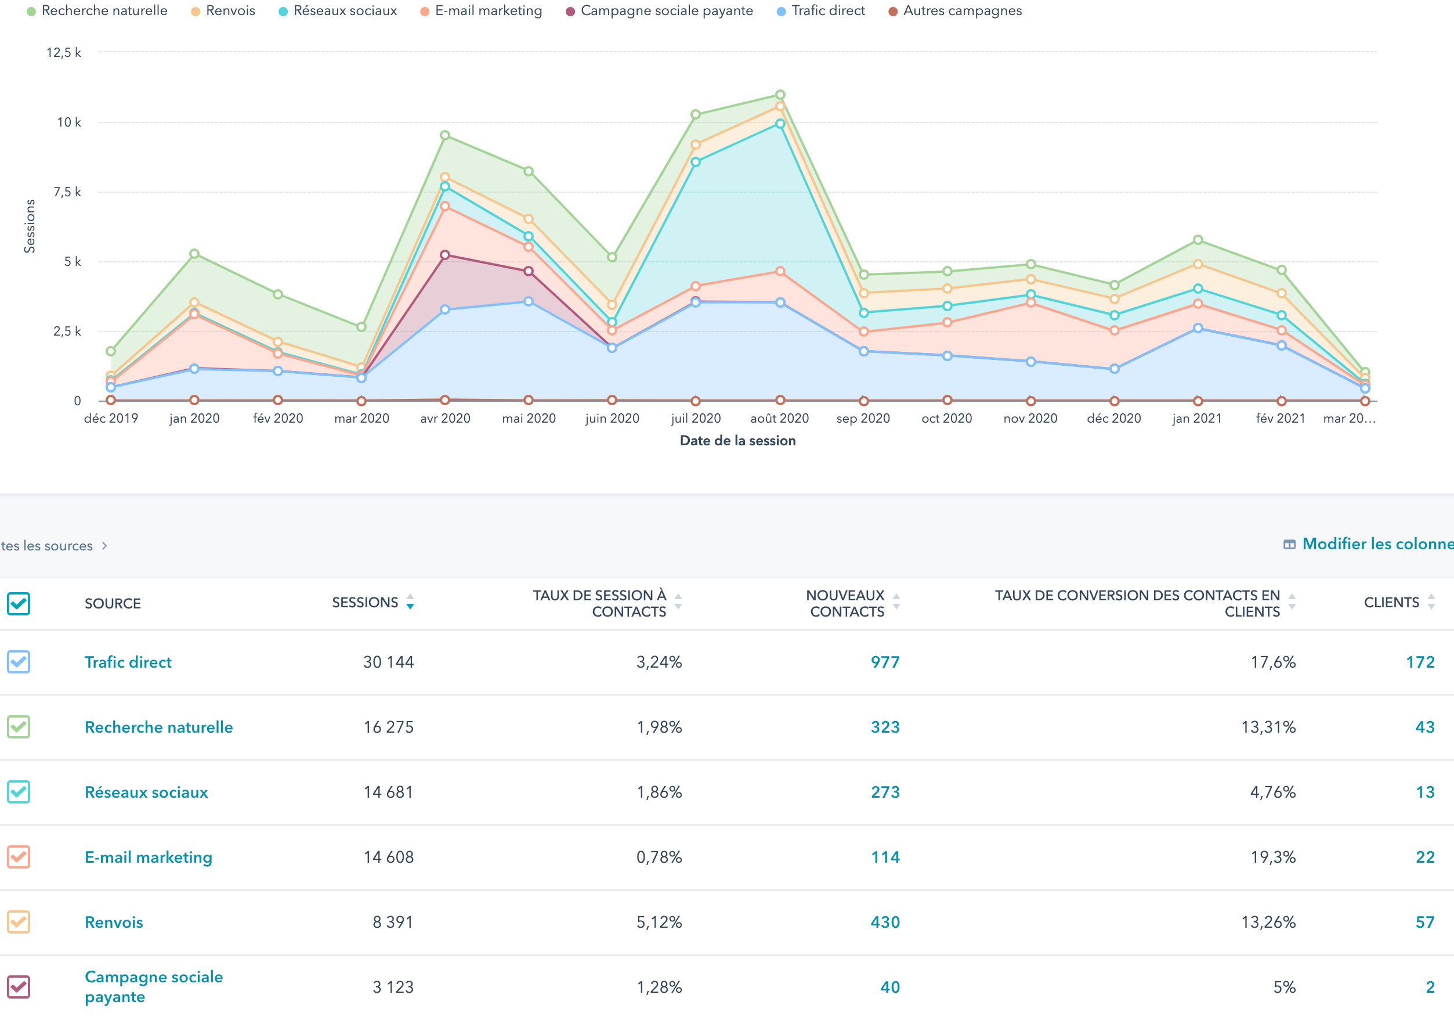Uncheck the Renvois row checkbox

point(19,921)
